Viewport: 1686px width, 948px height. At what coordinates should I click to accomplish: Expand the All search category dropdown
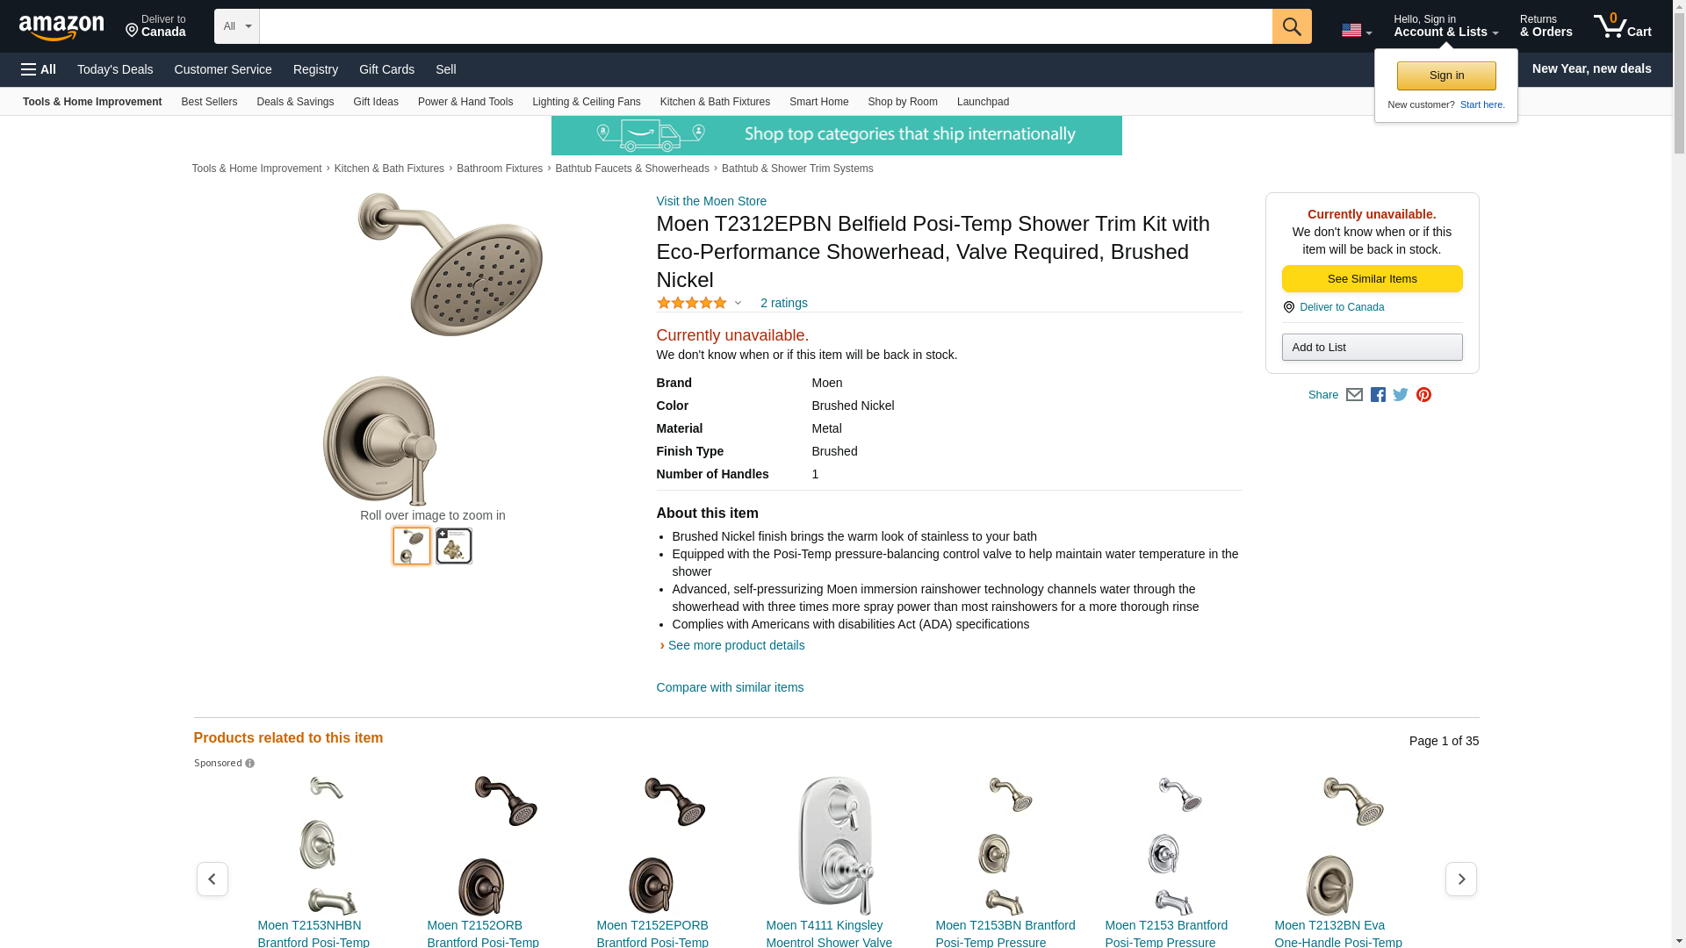(x=237, y=26)
